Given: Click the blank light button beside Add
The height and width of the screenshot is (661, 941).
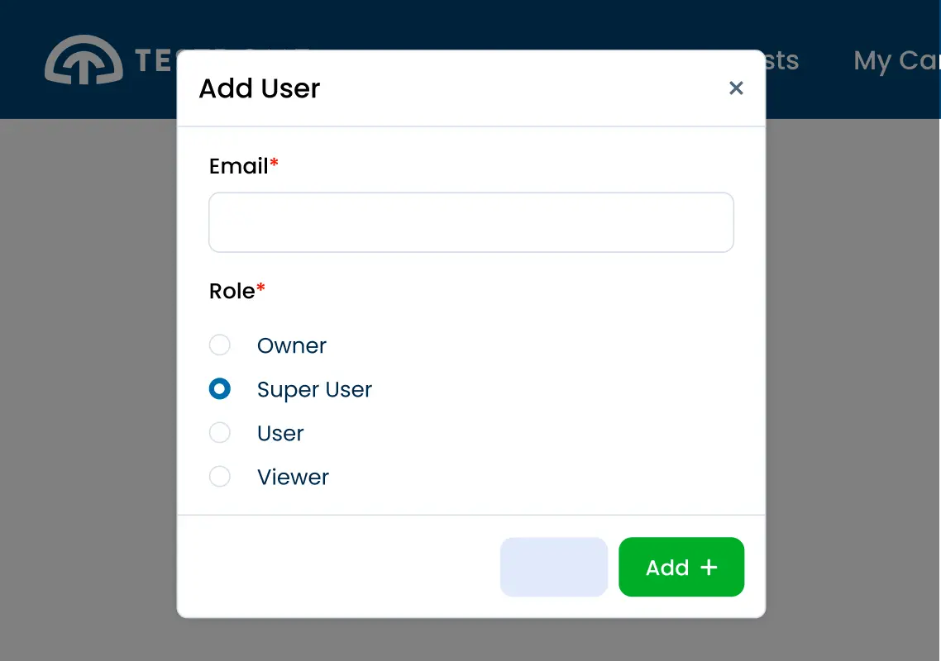Looking at the screenshot, I should coord(553,567).
